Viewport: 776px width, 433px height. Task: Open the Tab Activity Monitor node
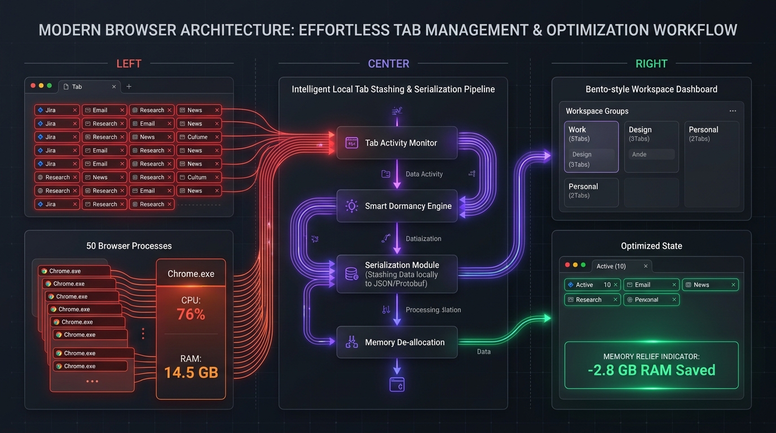pos(397,143)
